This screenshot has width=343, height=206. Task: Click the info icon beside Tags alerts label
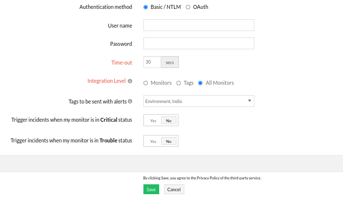(130, 102)
